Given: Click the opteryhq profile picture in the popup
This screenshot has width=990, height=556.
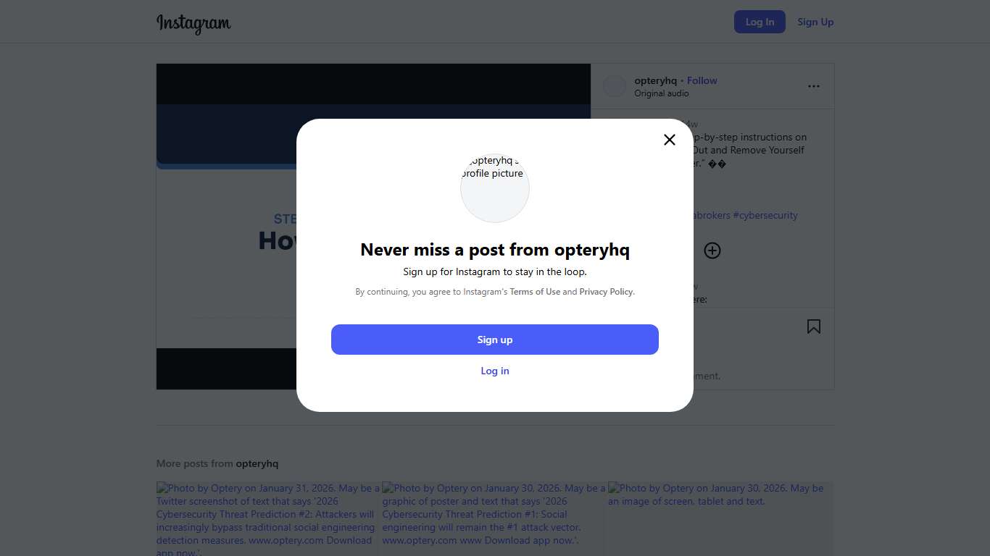Looking at the screenshot, I should click(495, 188).
